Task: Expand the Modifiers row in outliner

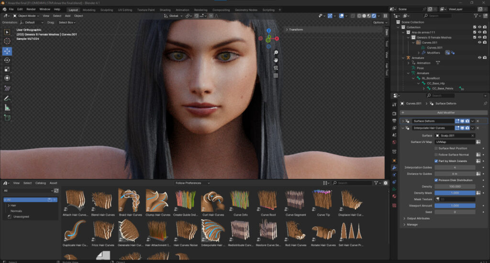Action: click(x=419, y=53)
